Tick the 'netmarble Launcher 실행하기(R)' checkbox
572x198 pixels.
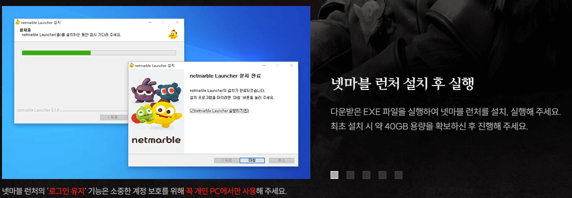pyautogui.click(x=192, y=111)
